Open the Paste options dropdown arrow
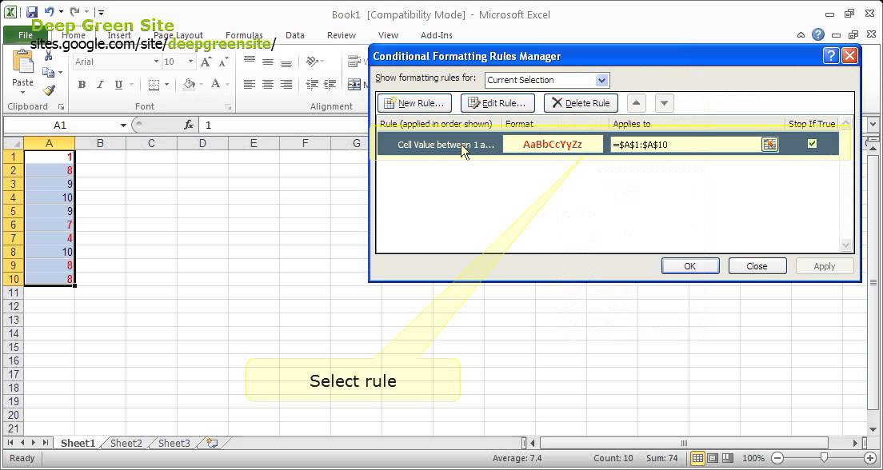Screen dimensions: 883x470 click(22, 92)
